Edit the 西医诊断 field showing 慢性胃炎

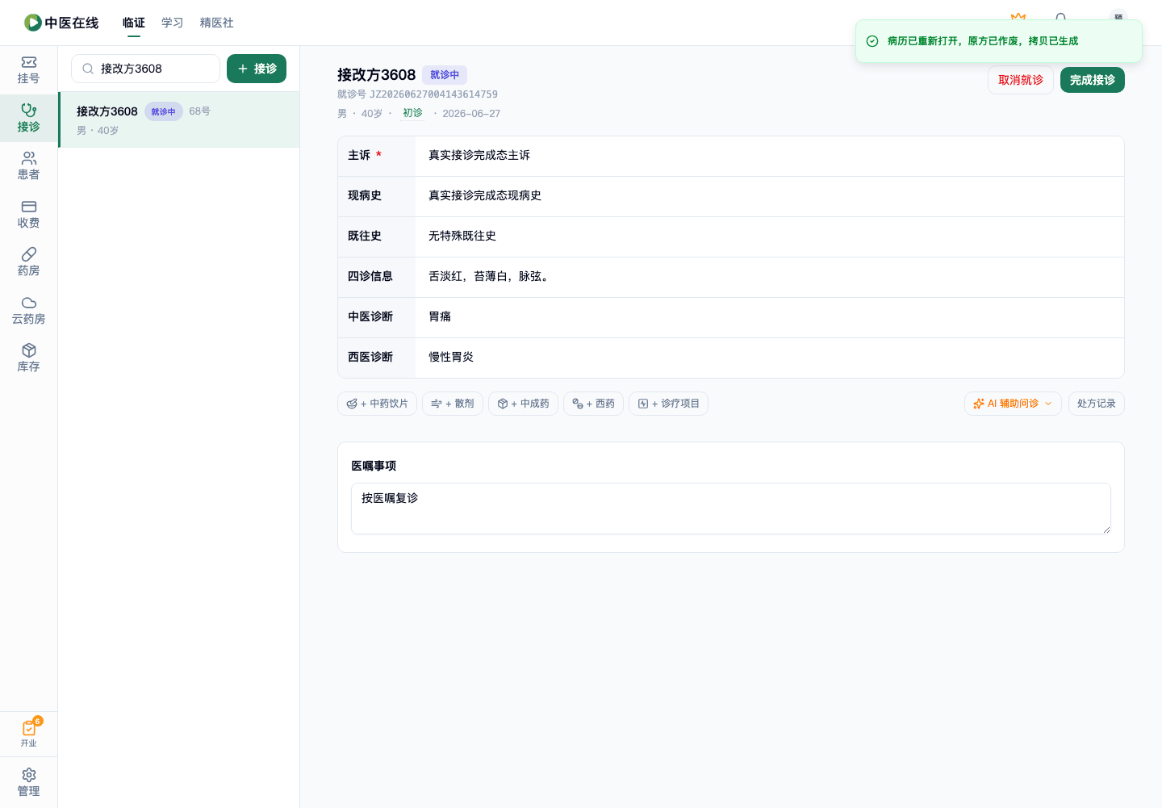[x=770, y=358]
